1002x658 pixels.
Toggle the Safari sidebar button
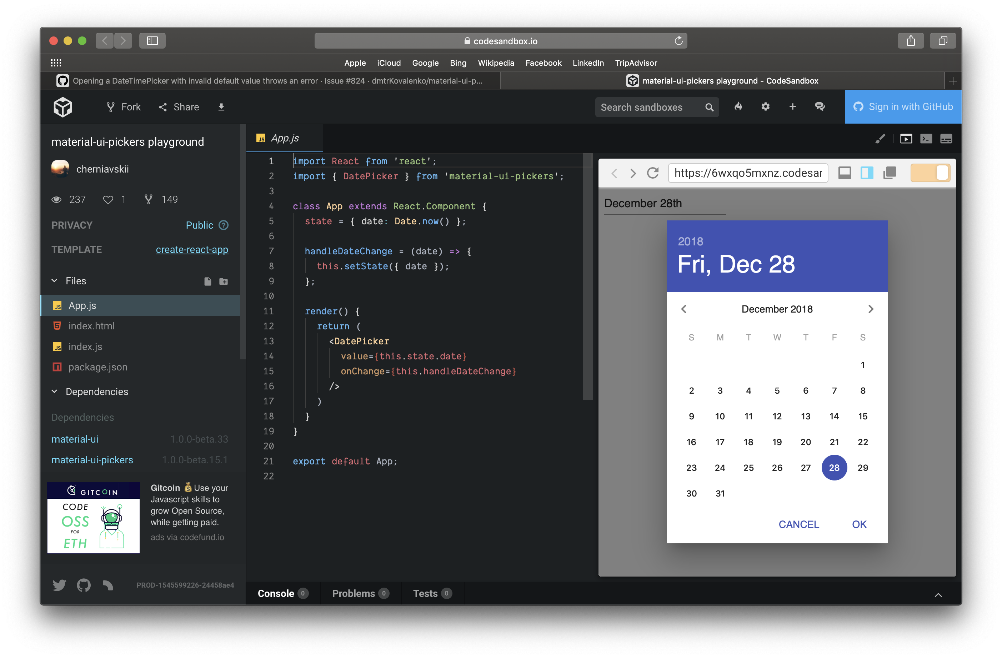(x=152, y=41)
